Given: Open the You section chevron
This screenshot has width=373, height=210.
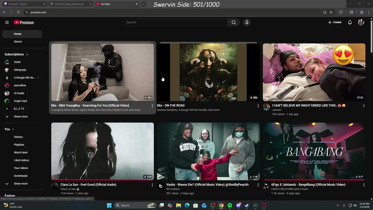Looking at the screenshot, I should (x=13, y=129).
